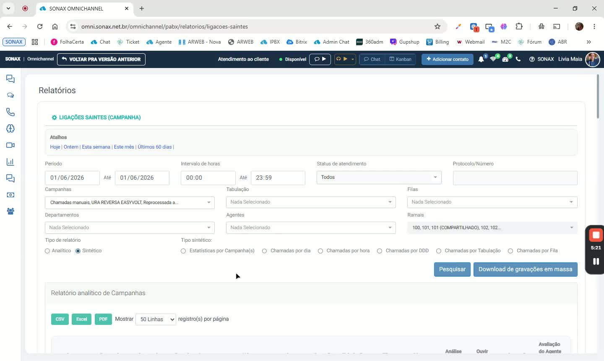
Task: Open the 50 Linhas page size dropdown
Action: click(x=156, y=319)
